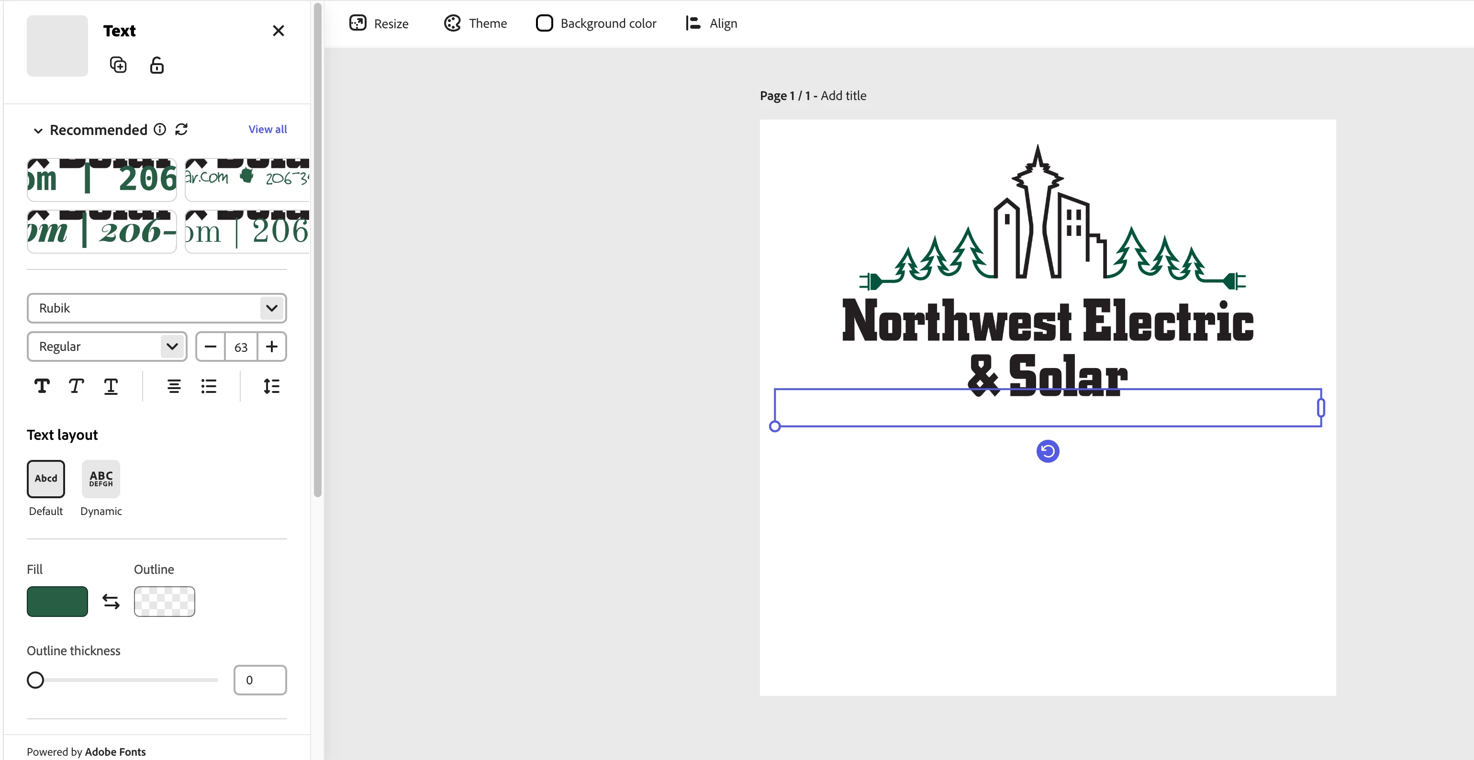Open the bullet list options

click(209, 386)
